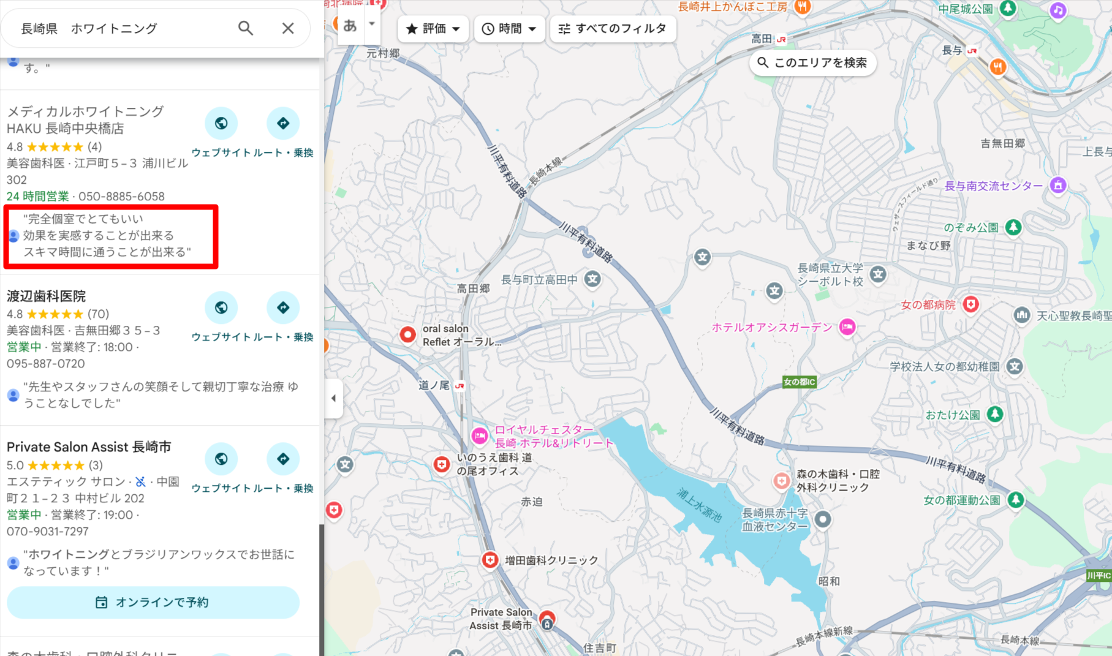Screen dimensions: 1112x656
Task: Click the search box text 長崎県 ホワイトニング
Action: click(x=89, y=28)
